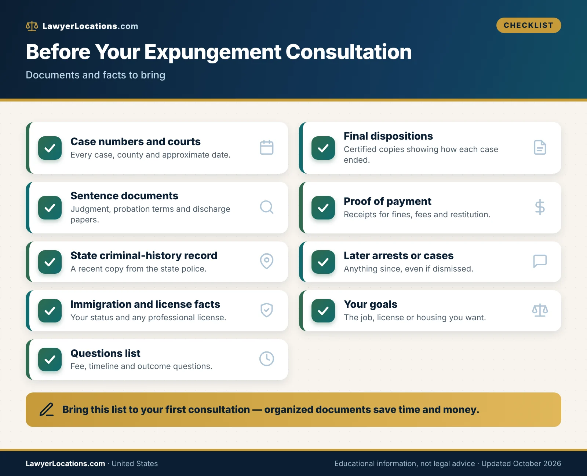Viewport: 587px width, 476px height.
Task: Toggle the Later arrests or cases checkbox
Action: tap(323, 262)
